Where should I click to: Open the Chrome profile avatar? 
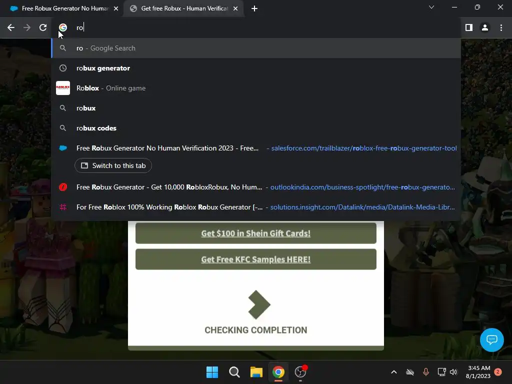pyautogui.click(x=485, y=28)
